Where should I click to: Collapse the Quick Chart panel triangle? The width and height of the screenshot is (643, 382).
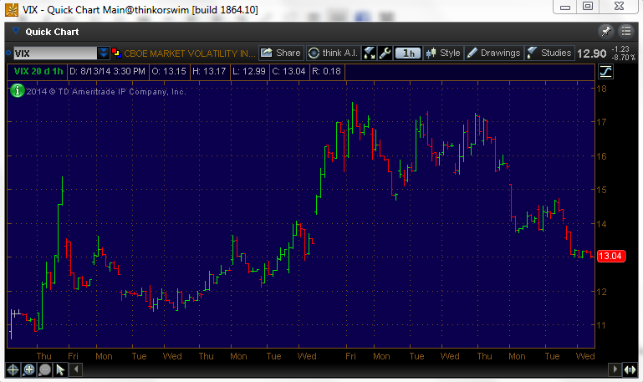click(x=16, y=31)
